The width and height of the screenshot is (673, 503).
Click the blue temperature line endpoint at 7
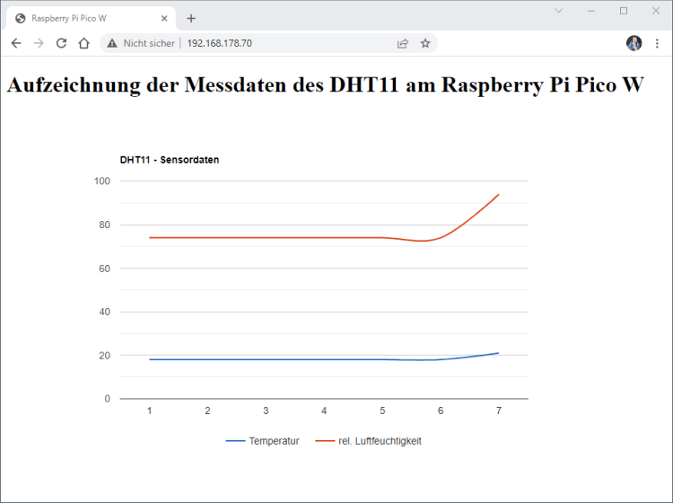498,353
